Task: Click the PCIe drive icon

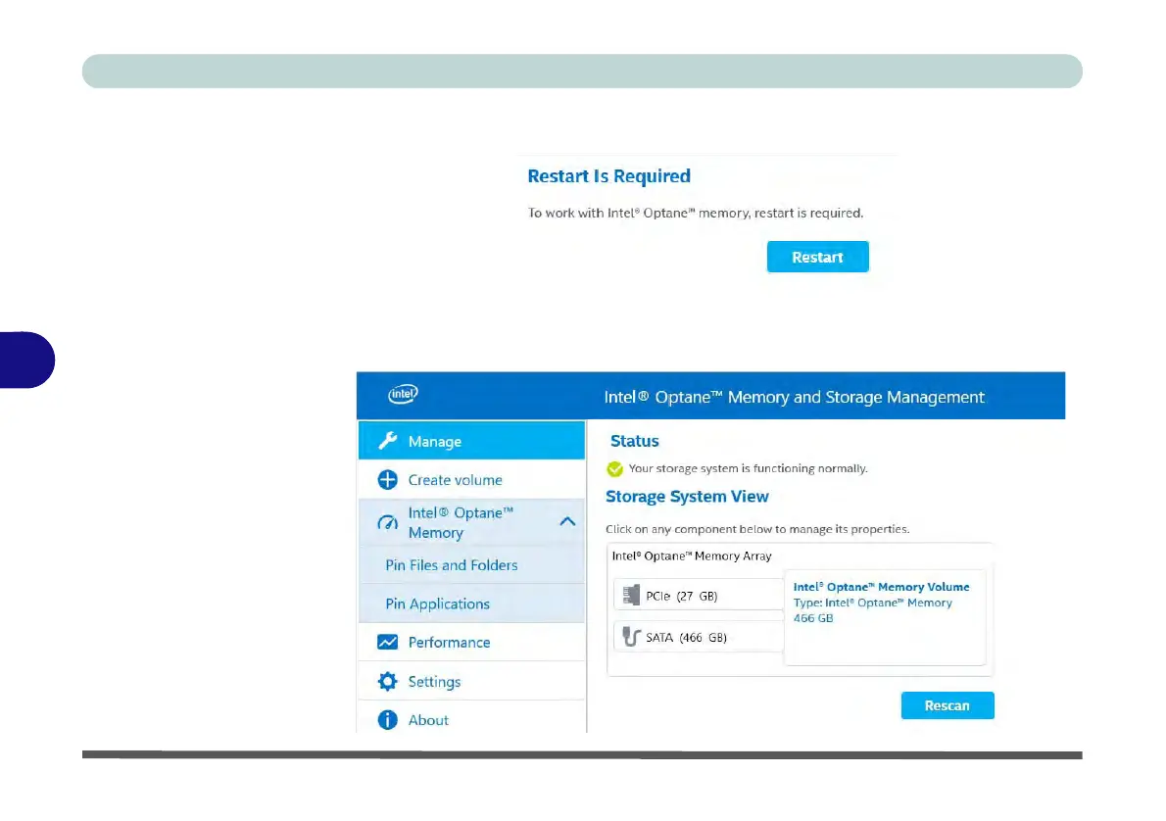Action: [x=631, y=595]
